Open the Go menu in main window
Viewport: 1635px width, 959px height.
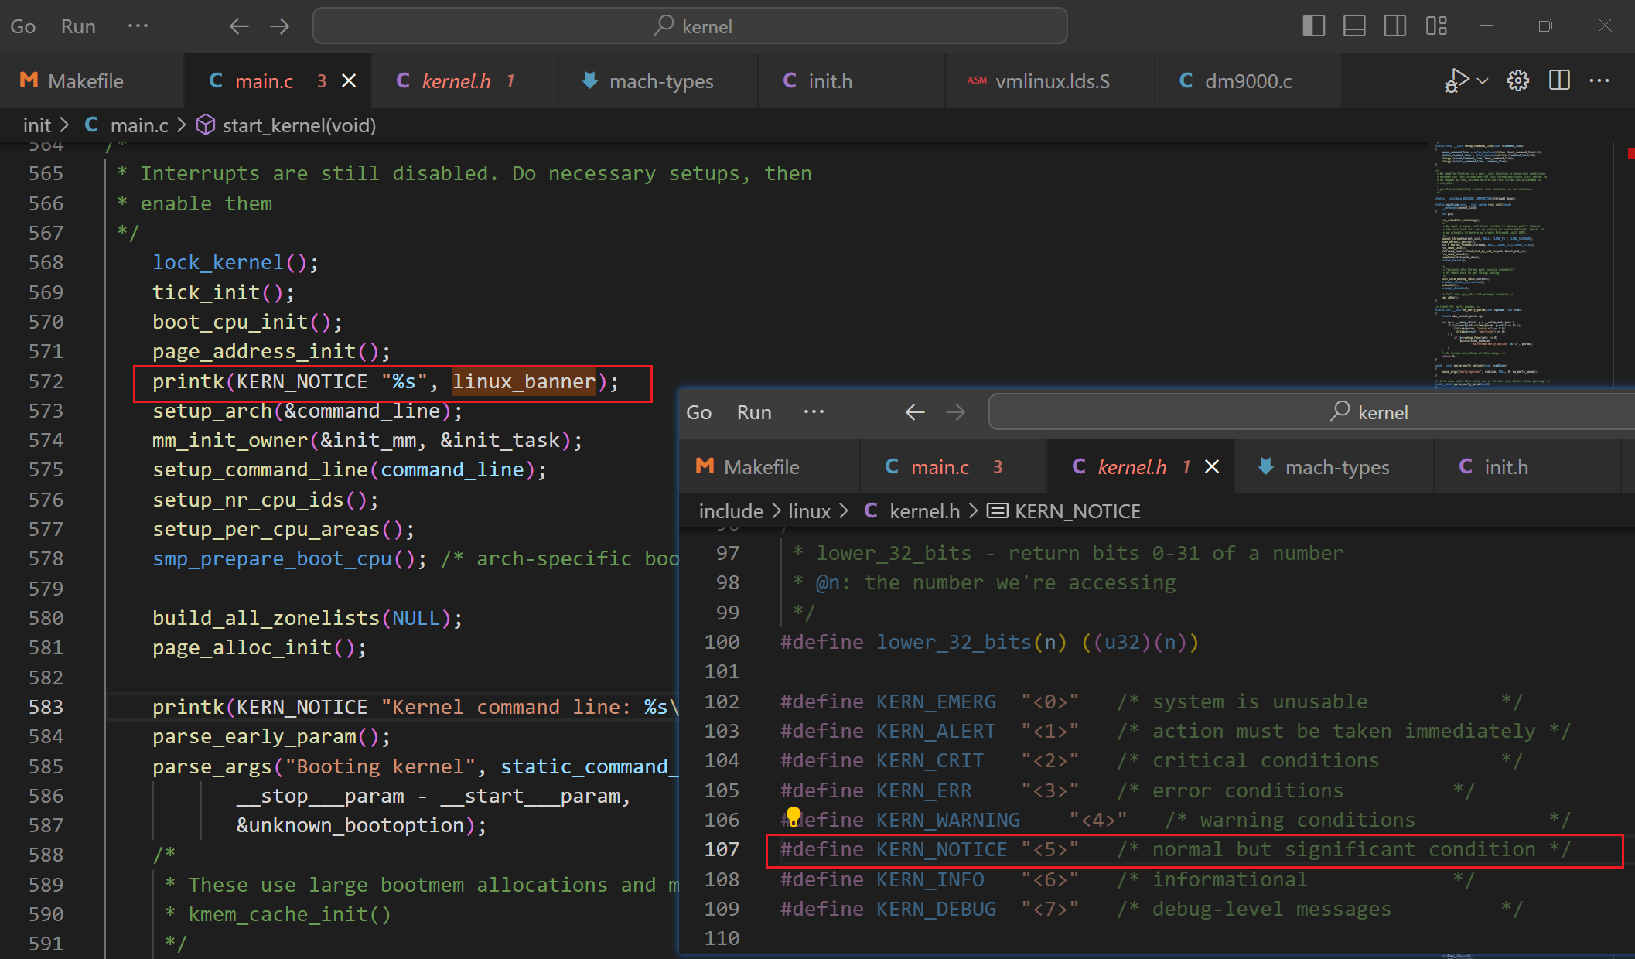(x=22, y=26)
